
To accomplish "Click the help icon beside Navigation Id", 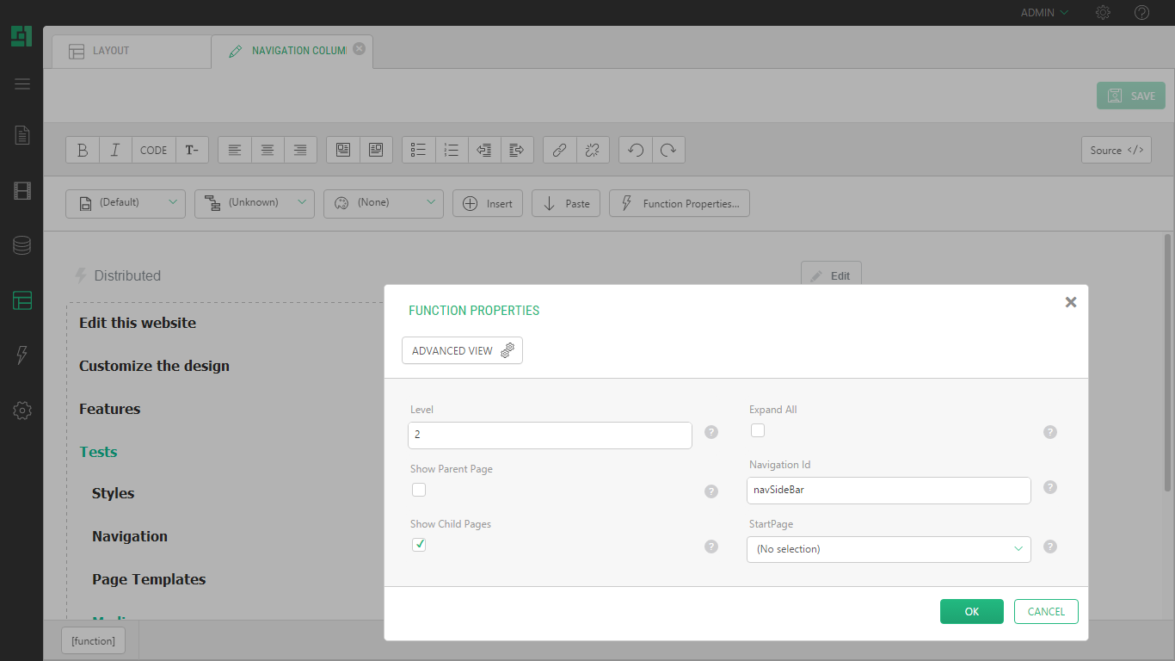I will click(x=1050, y=487).
